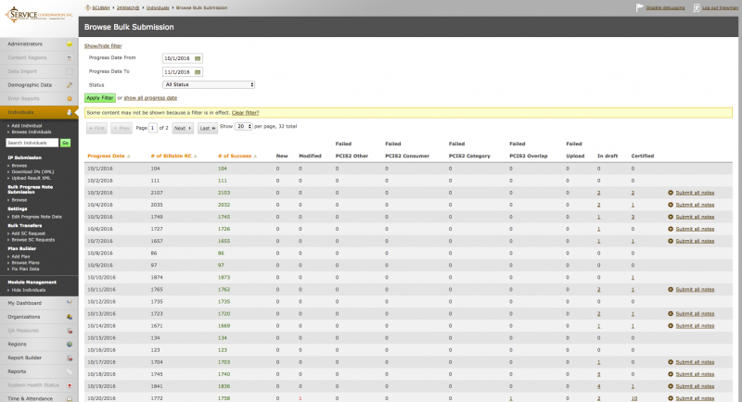Focus the Search Individuals field
Screen dimensions: 742x402
click(x=32, y=143)
